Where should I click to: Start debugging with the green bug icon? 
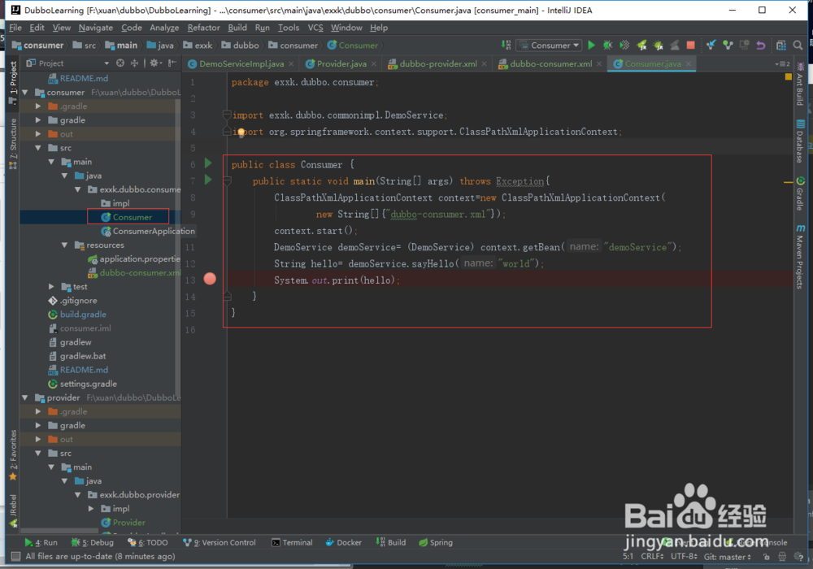607,46
